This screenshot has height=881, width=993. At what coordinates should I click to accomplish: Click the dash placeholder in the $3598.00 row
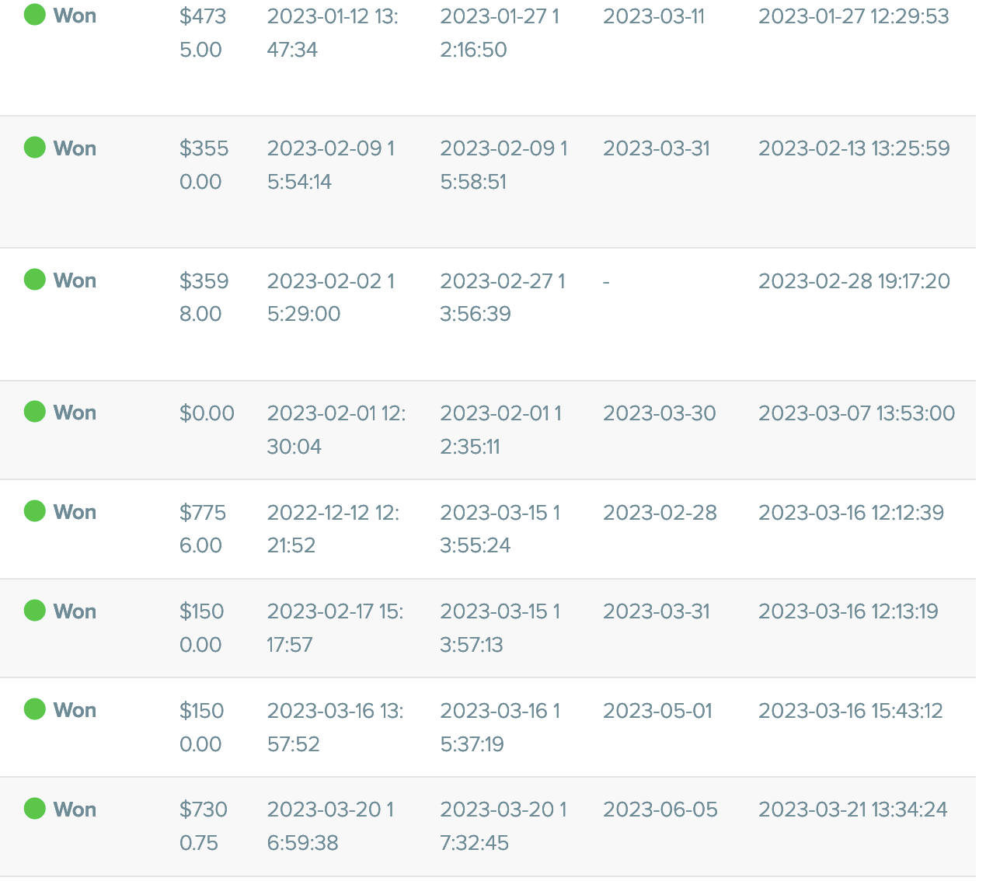(x=606, y=281)
